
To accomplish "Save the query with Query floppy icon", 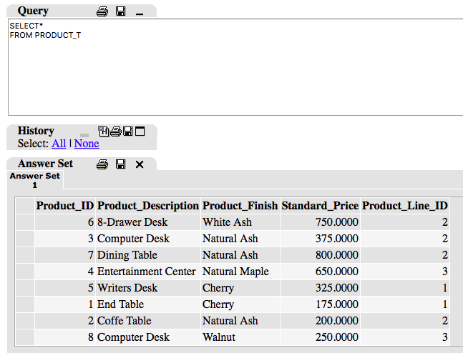I will pyautogui.click(x=121, y=11).
